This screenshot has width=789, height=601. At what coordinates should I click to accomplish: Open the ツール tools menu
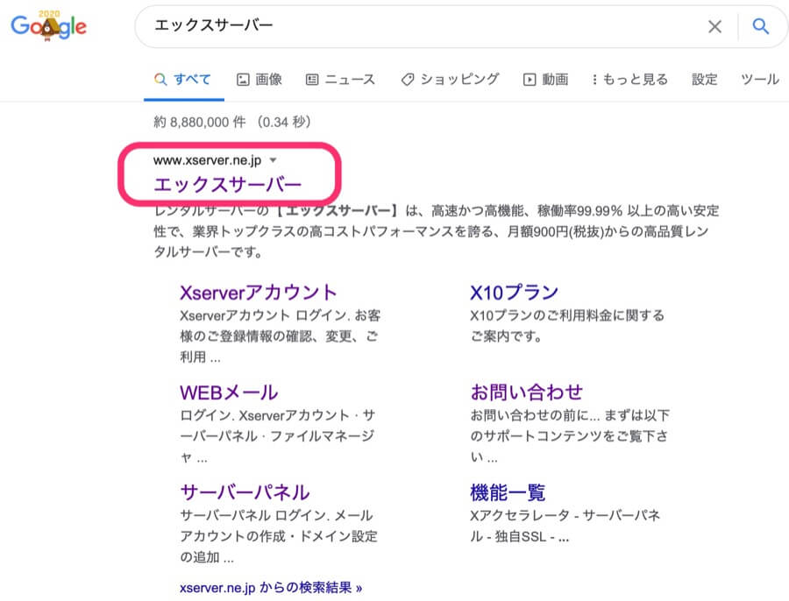(x=759, y=80)
